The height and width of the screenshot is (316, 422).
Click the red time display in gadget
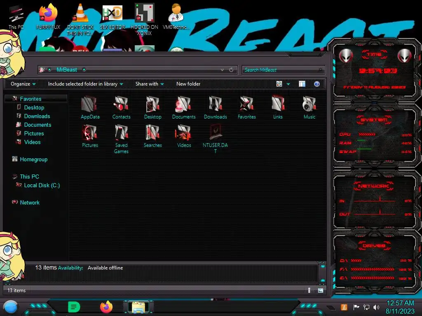378,71
